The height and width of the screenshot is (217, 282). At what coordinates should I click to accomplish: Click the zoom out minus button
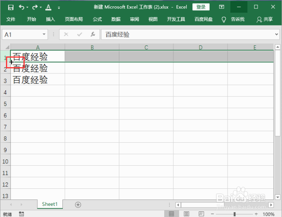click(x=212, y=214)
